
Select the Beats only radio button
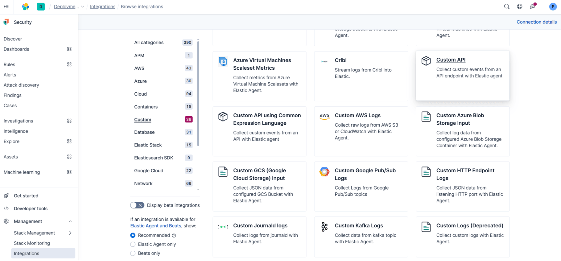click(133, 253)
